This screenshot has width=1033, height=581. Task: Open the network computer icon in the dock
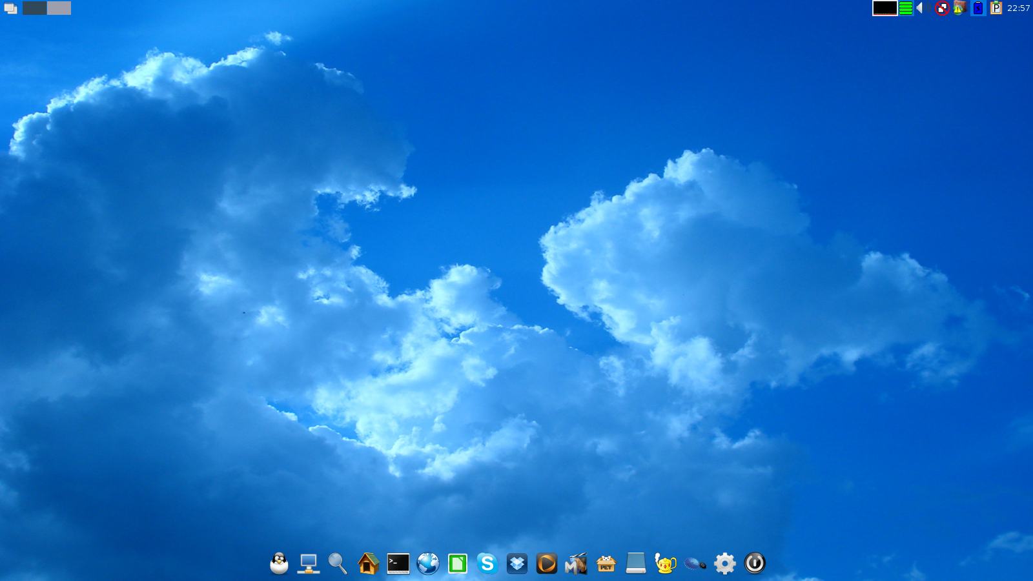click(309, 564)
